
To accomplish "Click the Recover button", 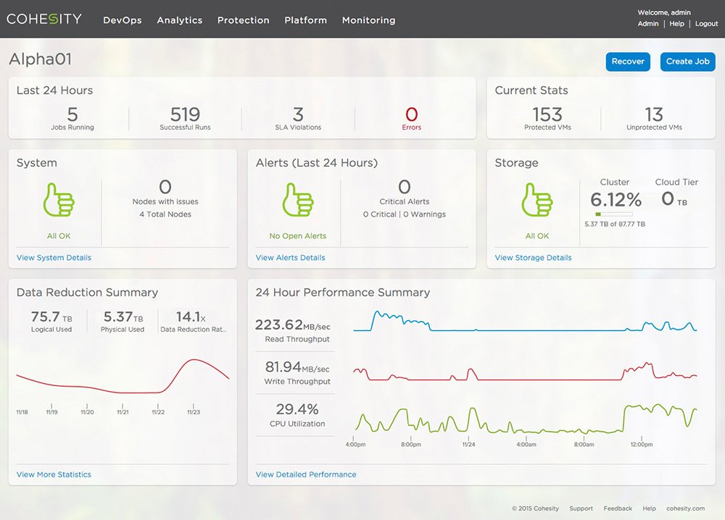I will coord(628,62).
